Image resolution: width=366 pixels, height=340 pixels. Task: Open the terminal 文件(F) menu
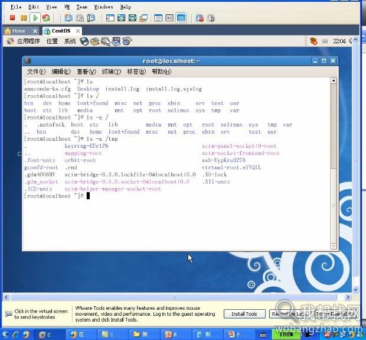pyautogui.click(x=36, y=72)
